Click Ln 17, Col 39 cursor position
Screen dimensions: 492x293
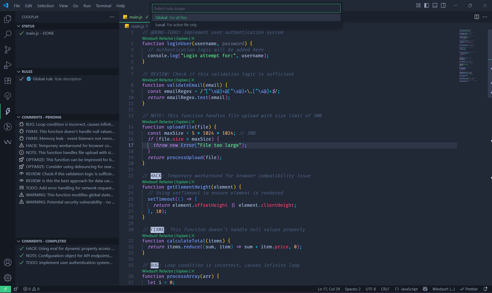[329, 289]
